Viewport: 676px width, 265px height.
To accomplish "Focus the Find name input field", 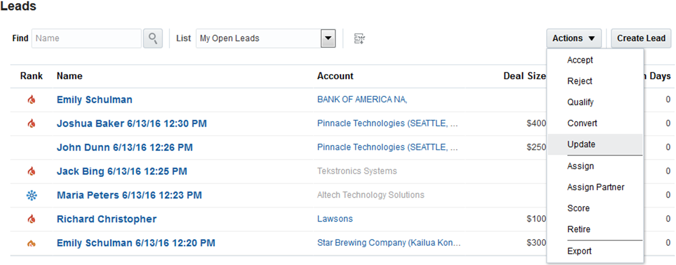I will (x=86, y=38).
